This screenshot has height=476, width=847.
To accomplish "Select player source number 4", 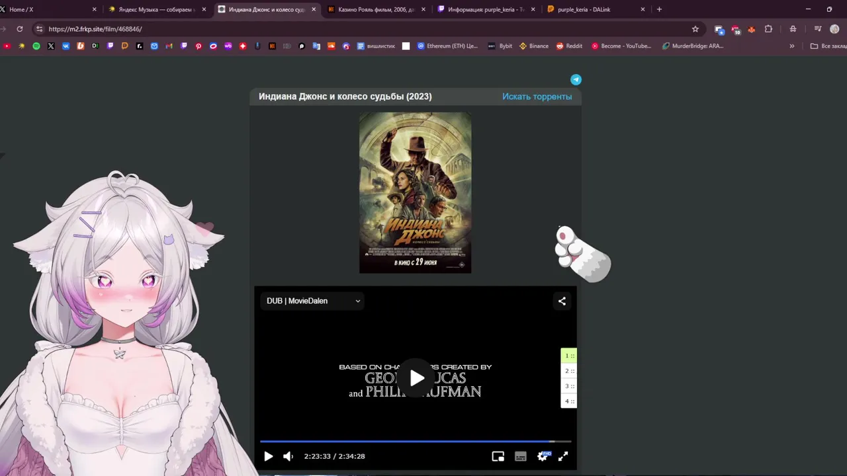I will (569, 401).
